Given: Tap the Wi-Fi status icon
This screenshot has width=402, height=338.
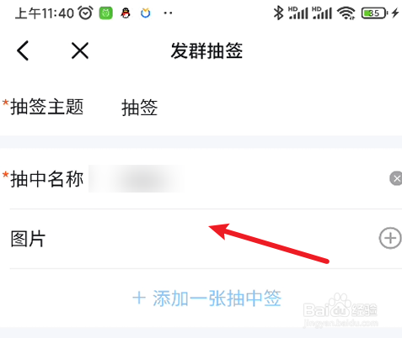Looking at the screenshot, I should (x=346, y=13).
